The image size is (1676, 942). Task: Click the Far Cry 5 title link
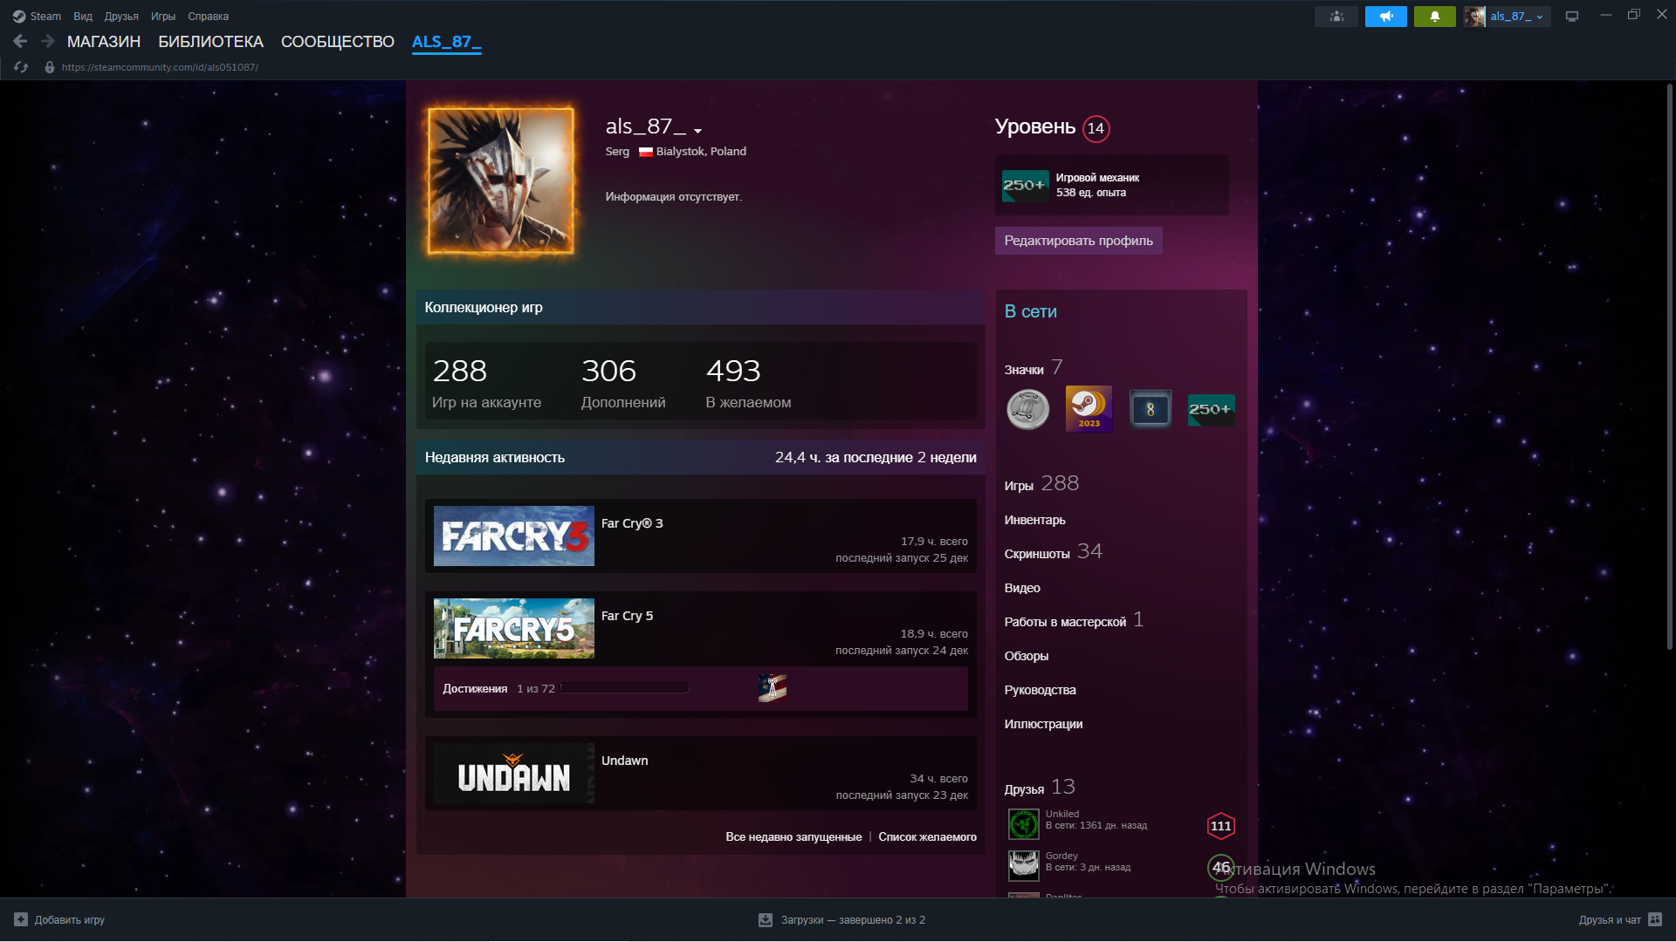(x=627, y=616)
